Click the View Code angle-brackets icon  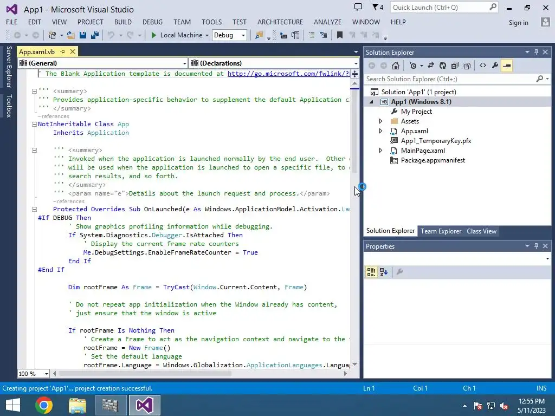tap(483, 66)
